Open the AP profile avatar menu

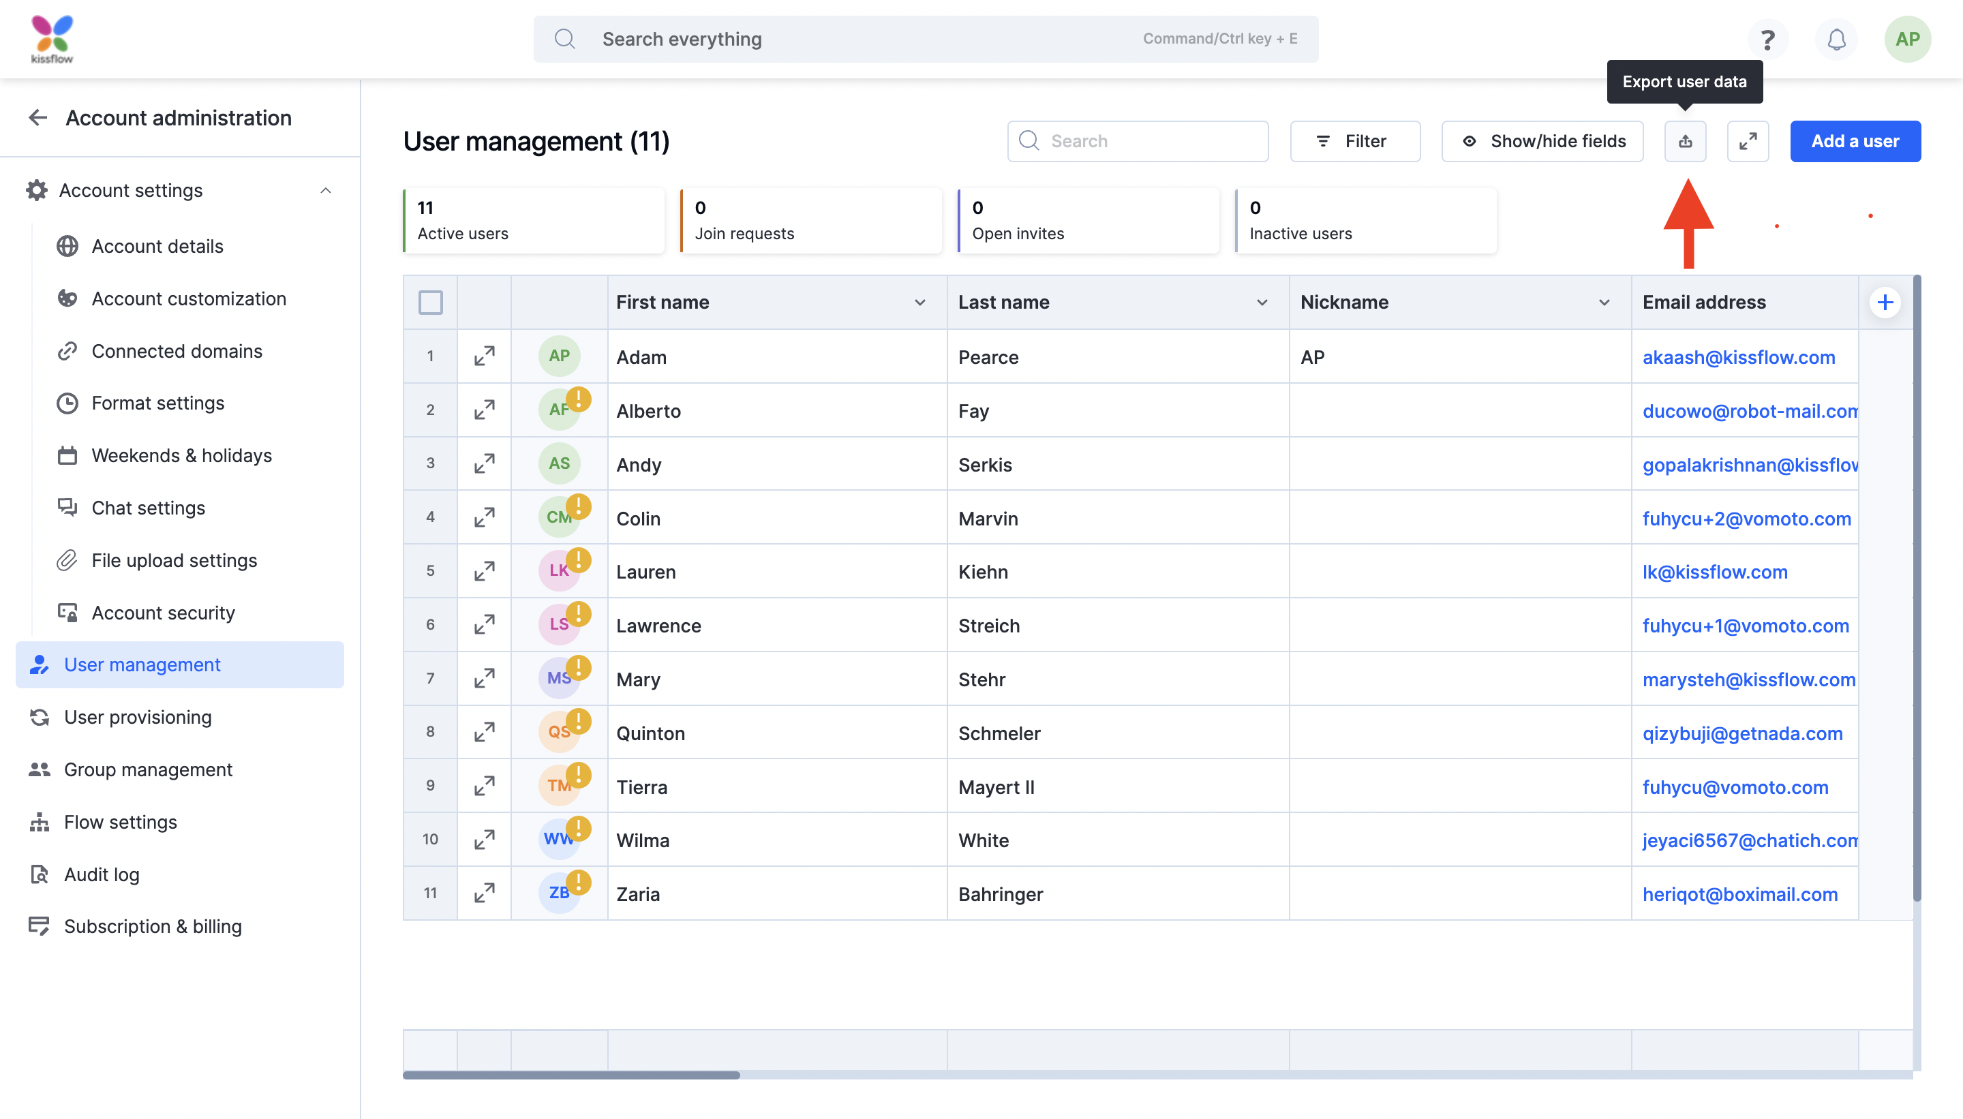1907,40
